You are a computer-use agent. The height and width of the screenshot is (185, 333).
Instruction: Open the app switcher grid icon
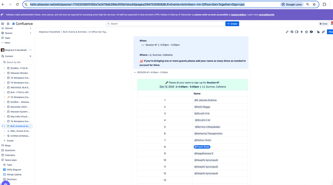pyautogui.click(x=8, y=24)
